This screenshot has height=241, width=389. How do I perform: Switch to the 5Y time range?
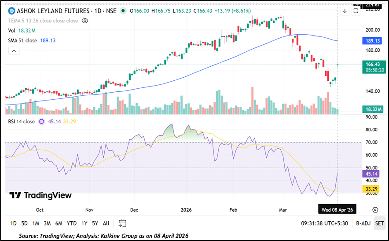tap(95, 223)
